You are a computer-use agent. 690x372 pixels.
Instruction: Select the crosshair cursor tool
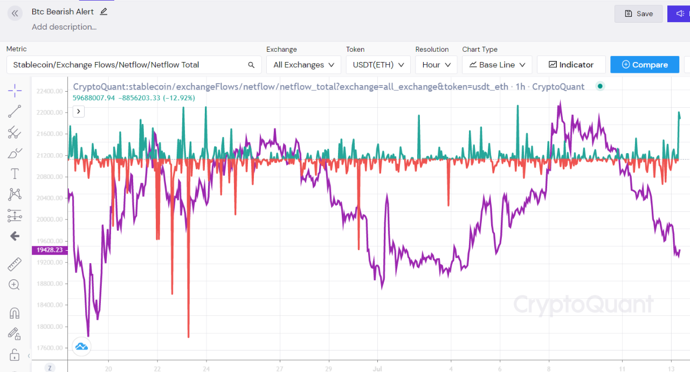pyautogui.click(x=15, y=91)
